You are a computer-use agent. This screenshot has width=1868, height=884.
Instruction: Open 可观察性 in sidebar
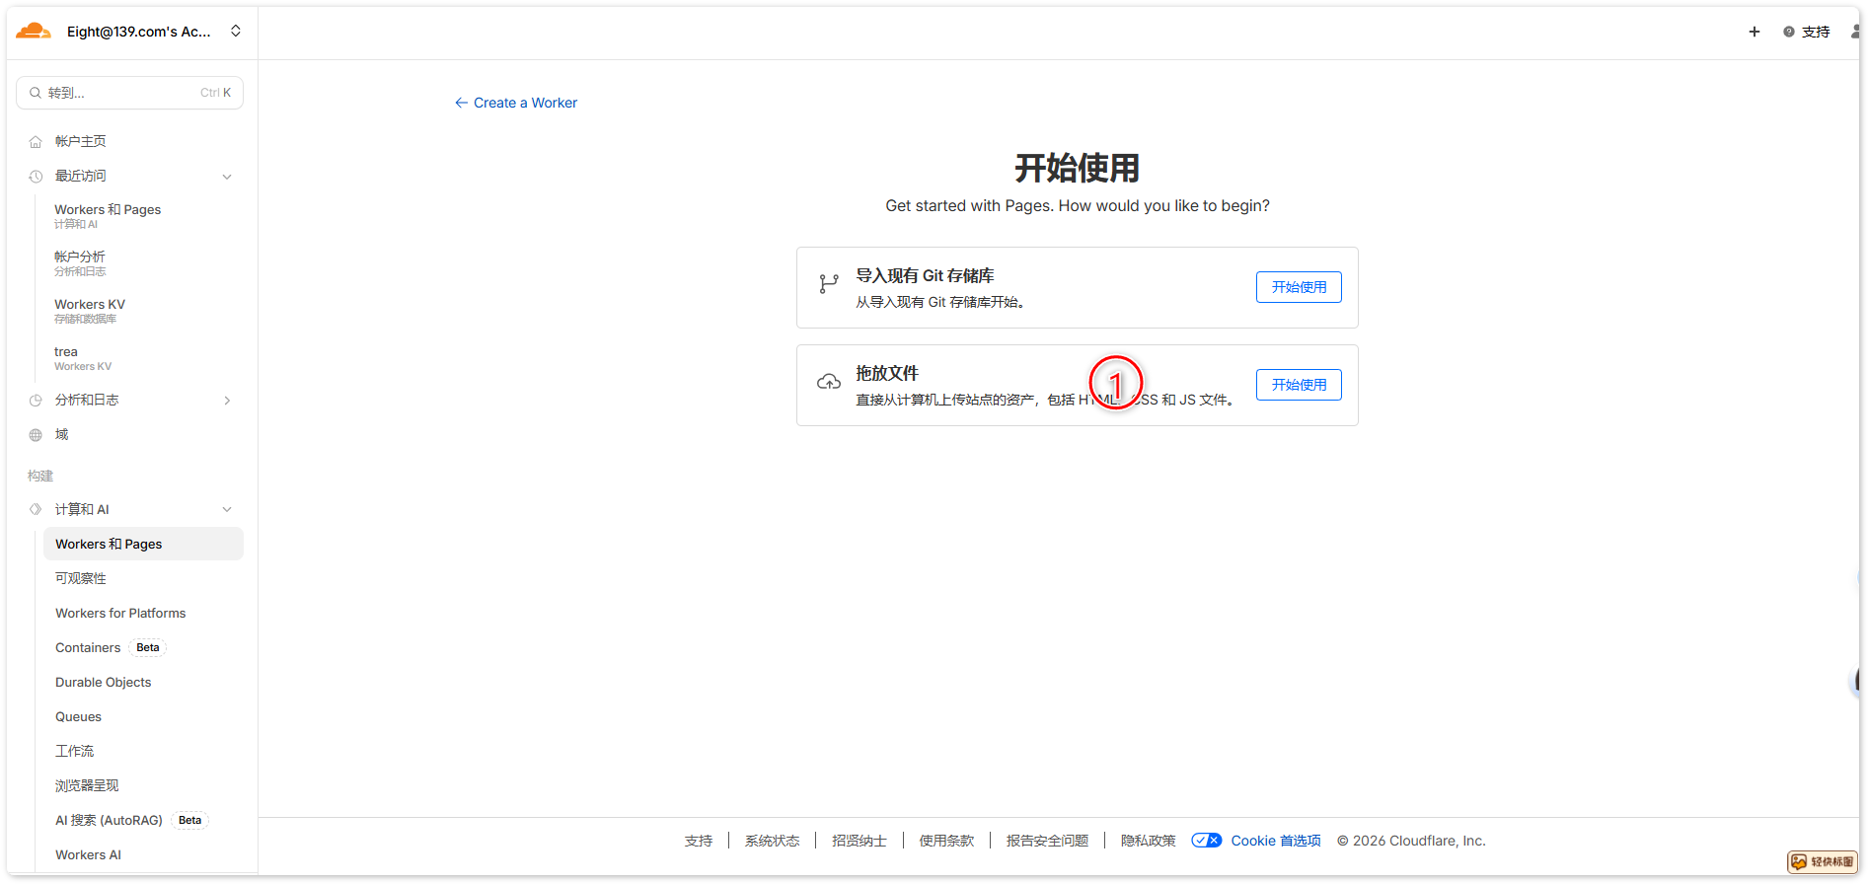click(81, 578)
